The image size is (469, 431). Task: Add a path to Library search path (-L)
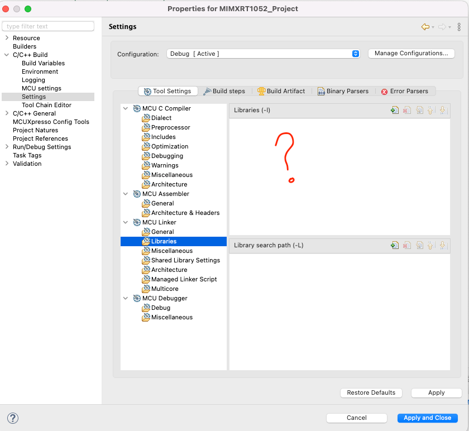[395, 245]
